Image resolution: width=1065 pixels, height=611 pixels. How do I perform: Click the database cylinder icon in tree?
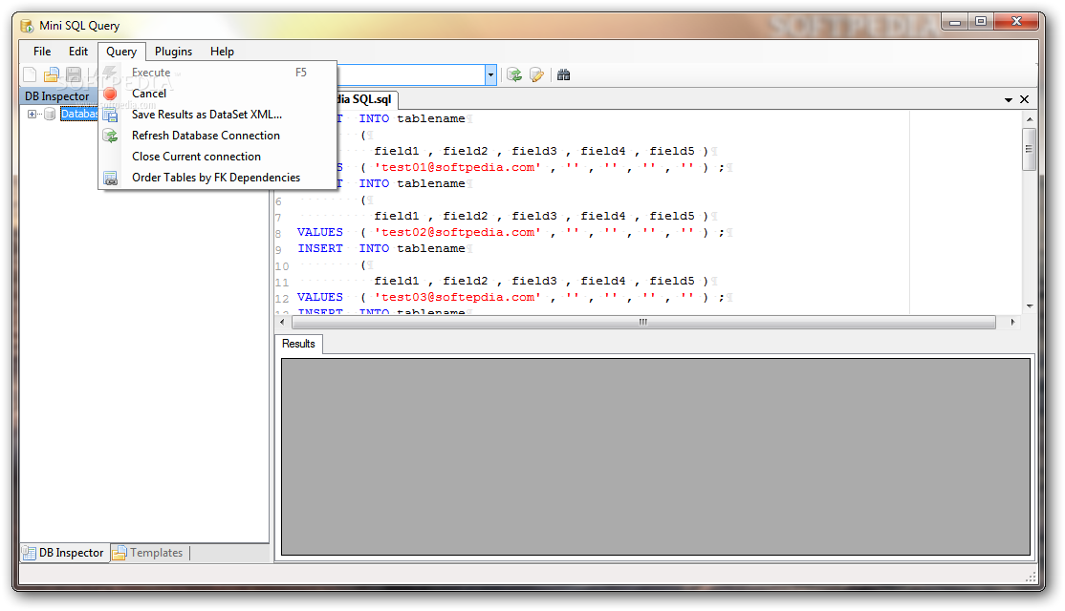[x=50, y=114]
